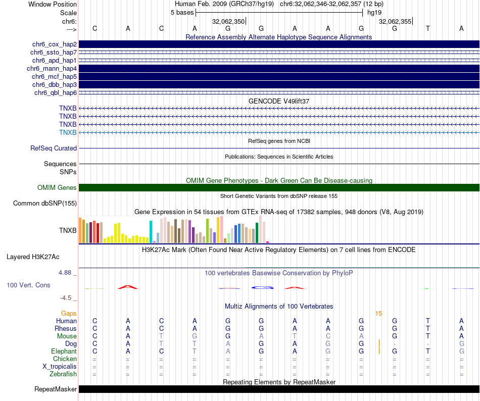Select the Zebrafish alignment label
The width and height of the screenshot is (480, 401).
pyautogui.click(x=63, y=374)
